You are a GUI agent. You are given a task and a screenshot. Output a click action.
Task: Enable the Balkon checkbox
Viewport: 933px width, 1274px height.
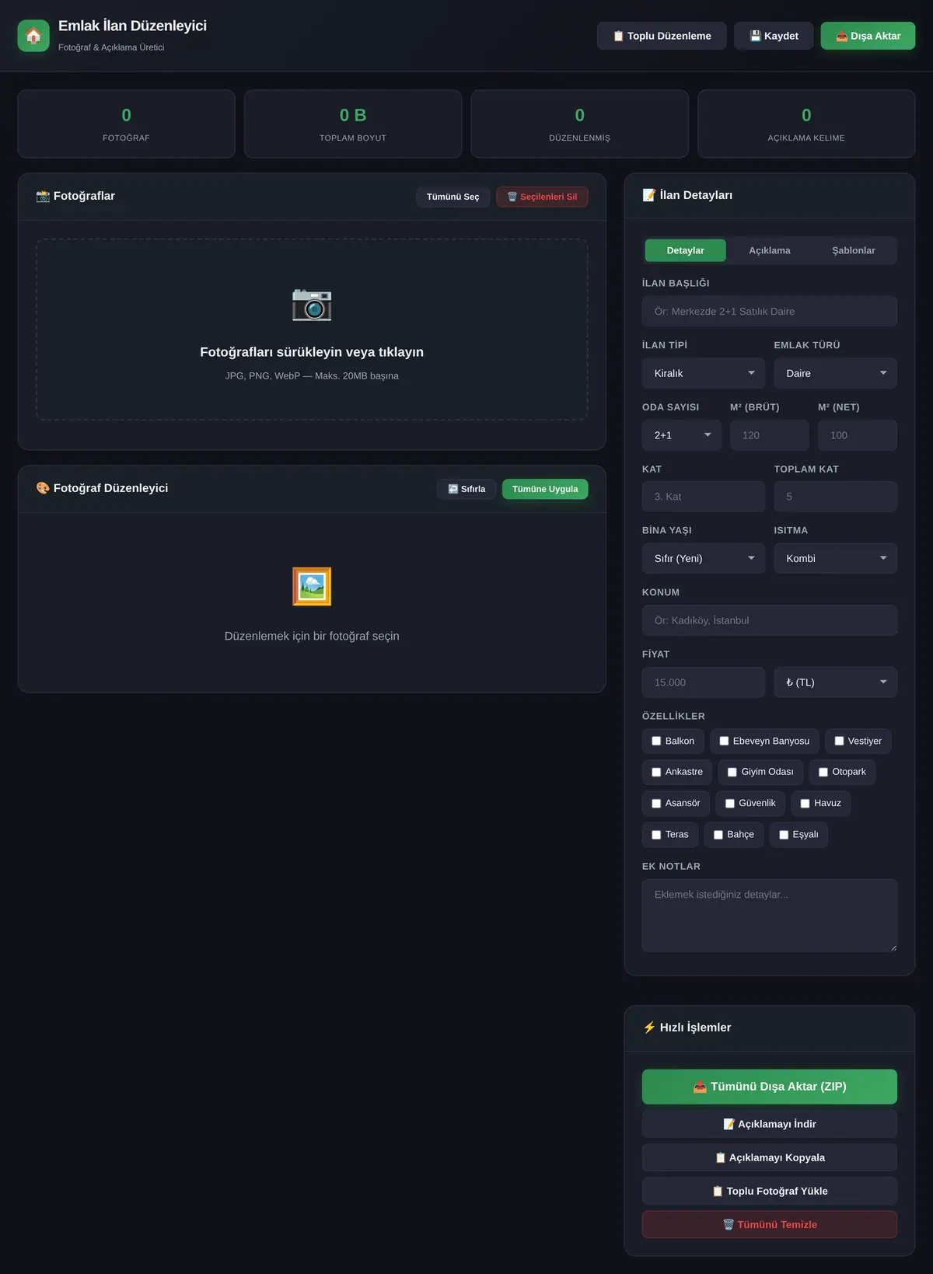pos(656,742)
